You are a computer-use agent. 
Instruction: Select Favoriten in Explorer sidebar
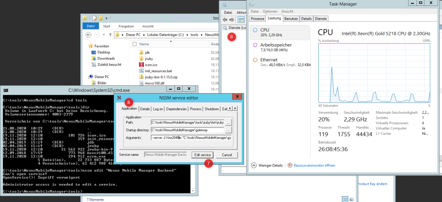[99, 46]
